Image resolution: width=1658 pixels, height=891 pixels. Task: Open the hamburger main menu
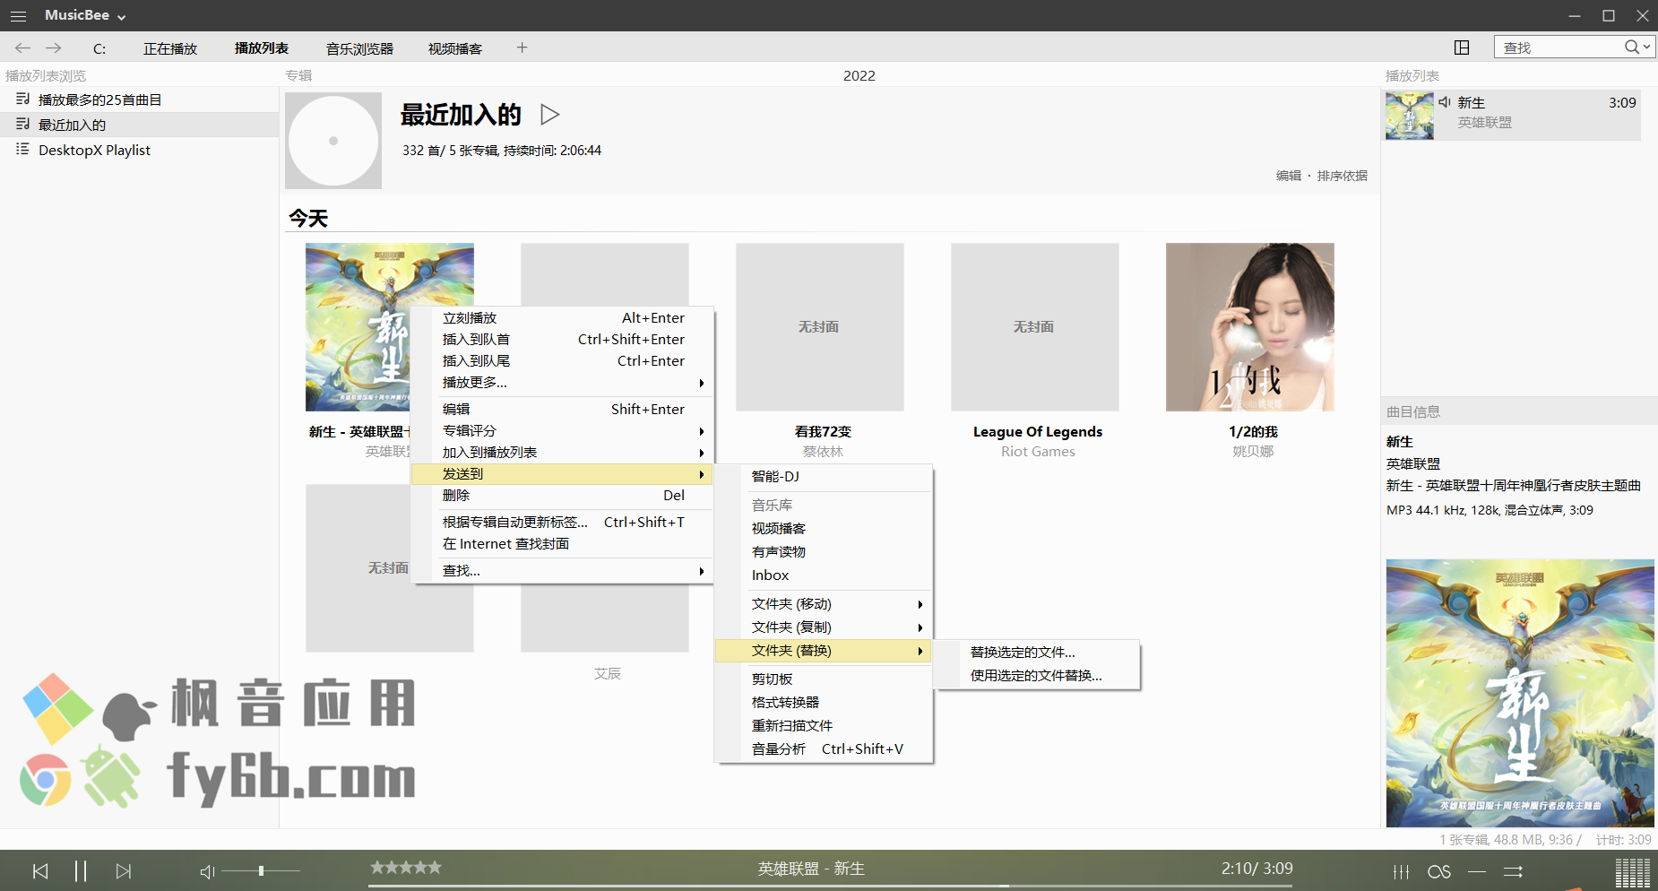(18, 16)
